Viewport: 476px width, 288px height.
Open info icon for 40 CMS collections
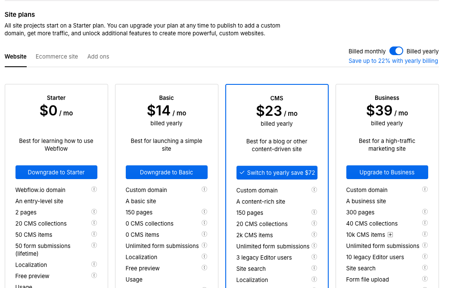tap(425, 223)
